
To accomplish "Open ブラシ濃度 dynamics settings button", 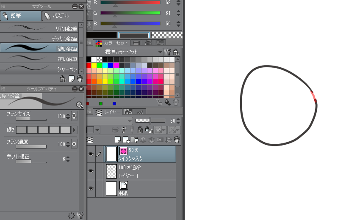I will 75,144.
